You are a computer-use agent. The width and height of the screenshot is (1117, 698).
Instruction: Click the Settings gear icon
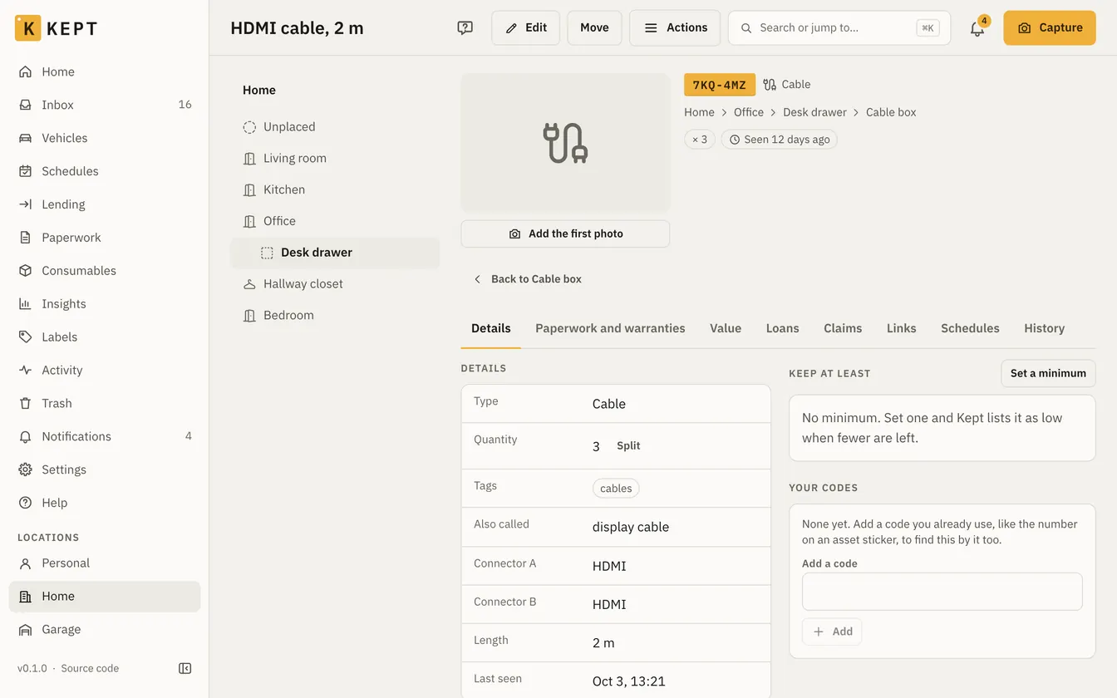[x=26, y=470]
